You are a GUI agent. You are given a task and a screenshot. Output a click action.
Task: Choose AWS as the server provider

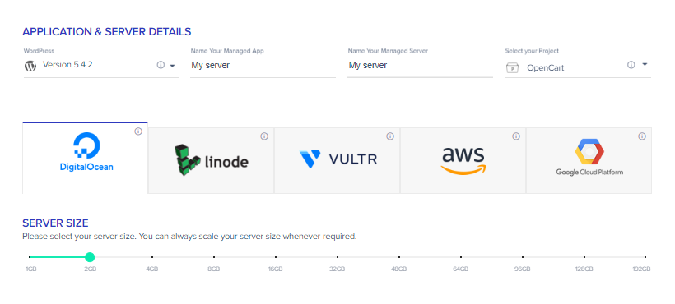click(463, 160)
